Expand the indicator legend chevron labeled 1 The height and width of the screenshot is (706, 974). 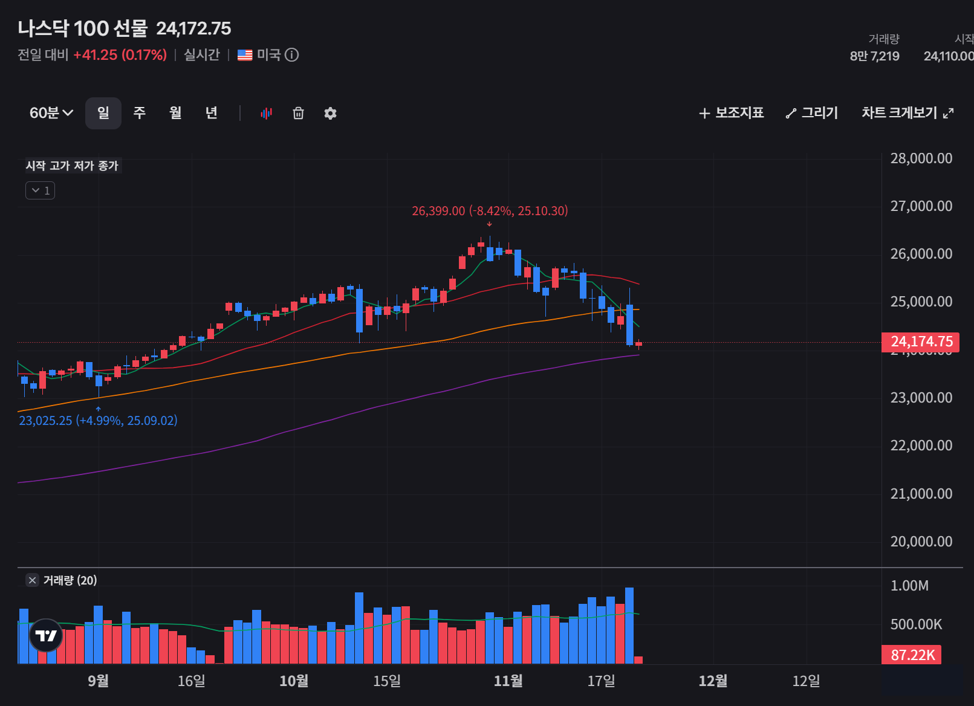pyautogui.click(x=40, y=190)
